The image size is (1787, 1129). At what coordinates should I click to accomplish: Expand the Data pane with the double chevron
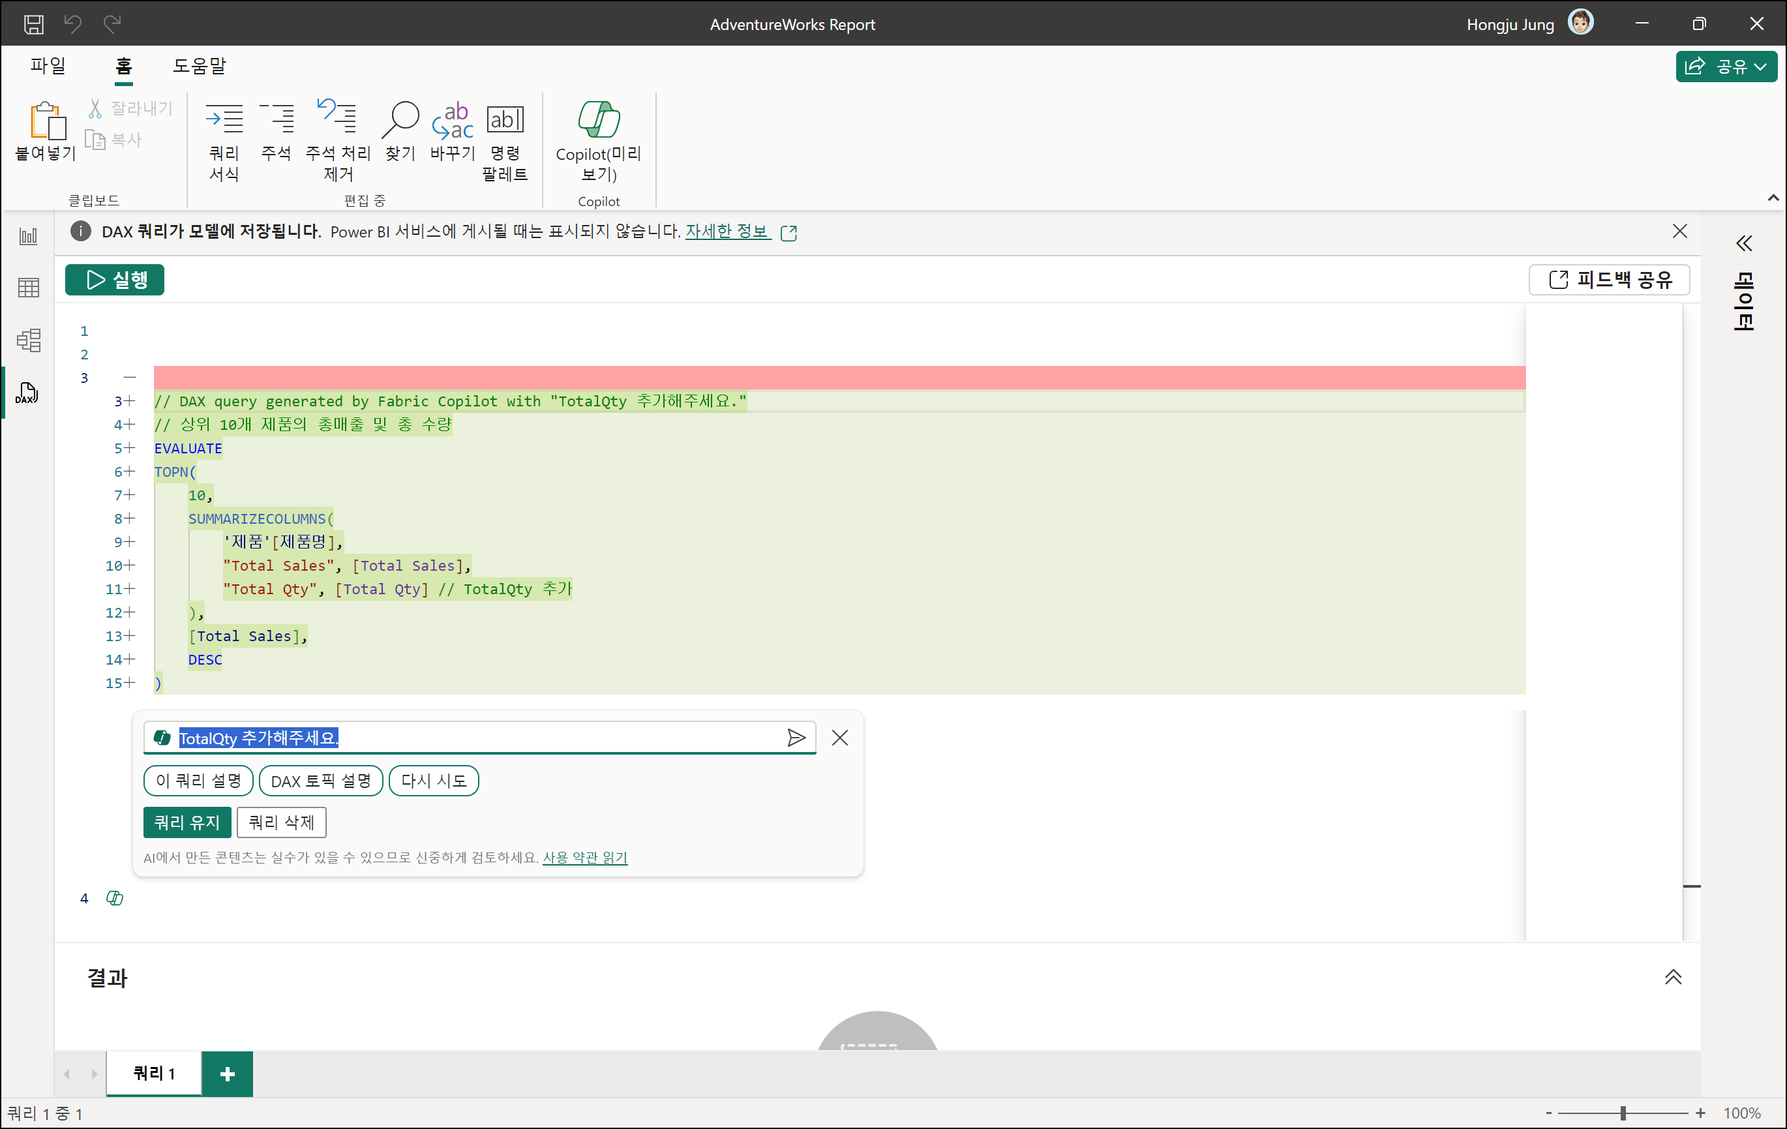[x=1744, y=243]
